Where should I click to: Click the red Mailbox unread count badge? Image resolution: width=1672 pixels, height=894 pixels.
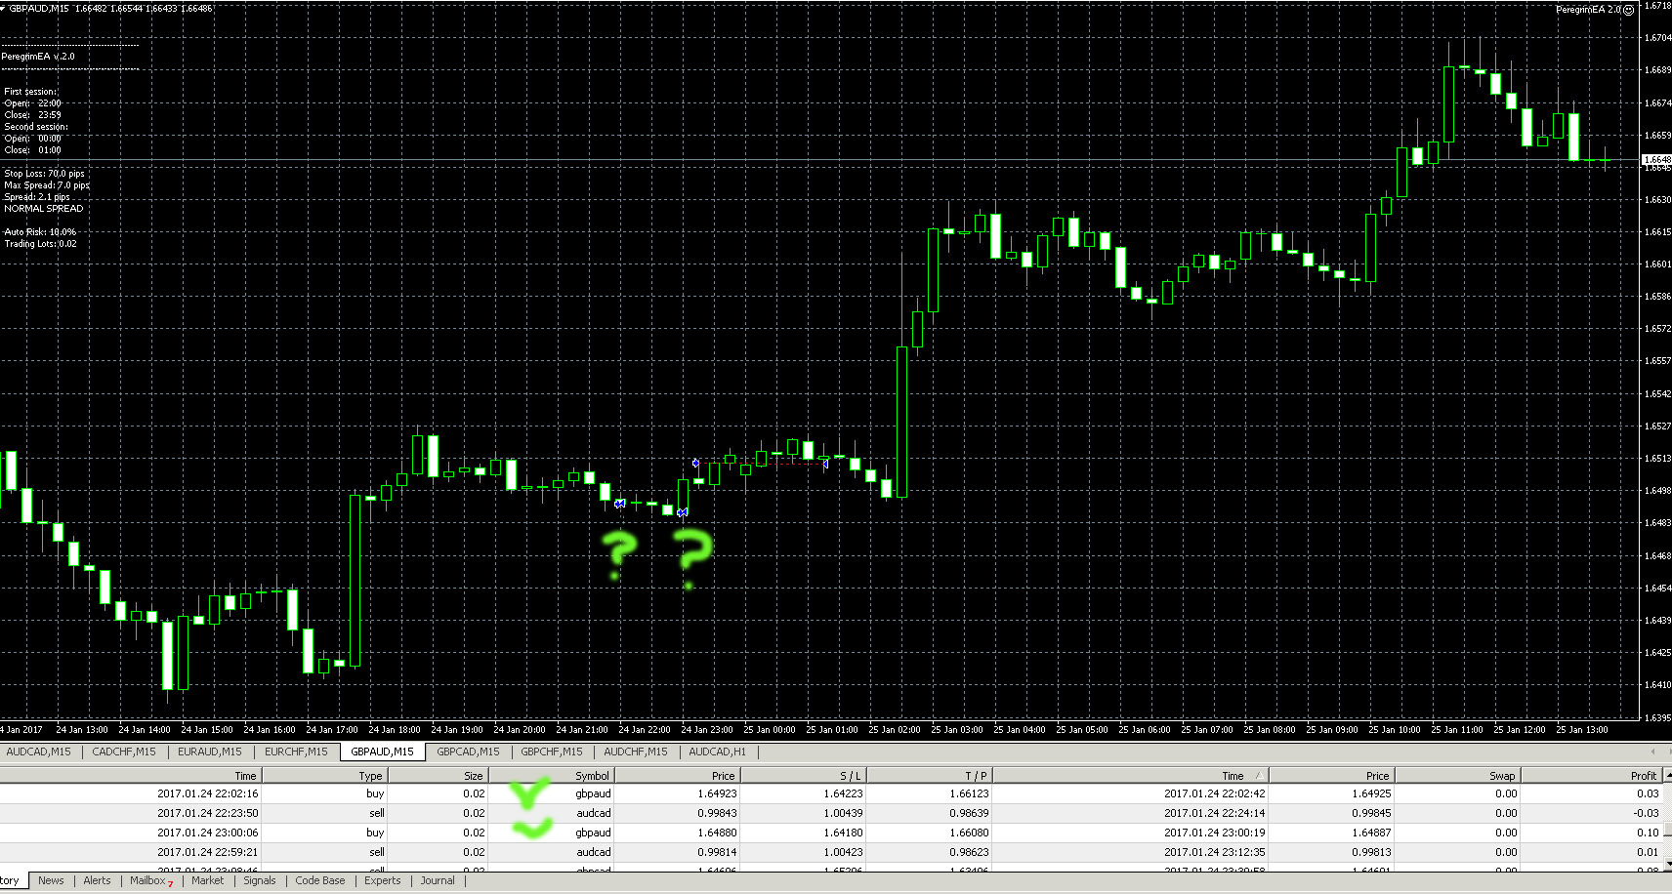pyautogui.click(x=171, y=884)
